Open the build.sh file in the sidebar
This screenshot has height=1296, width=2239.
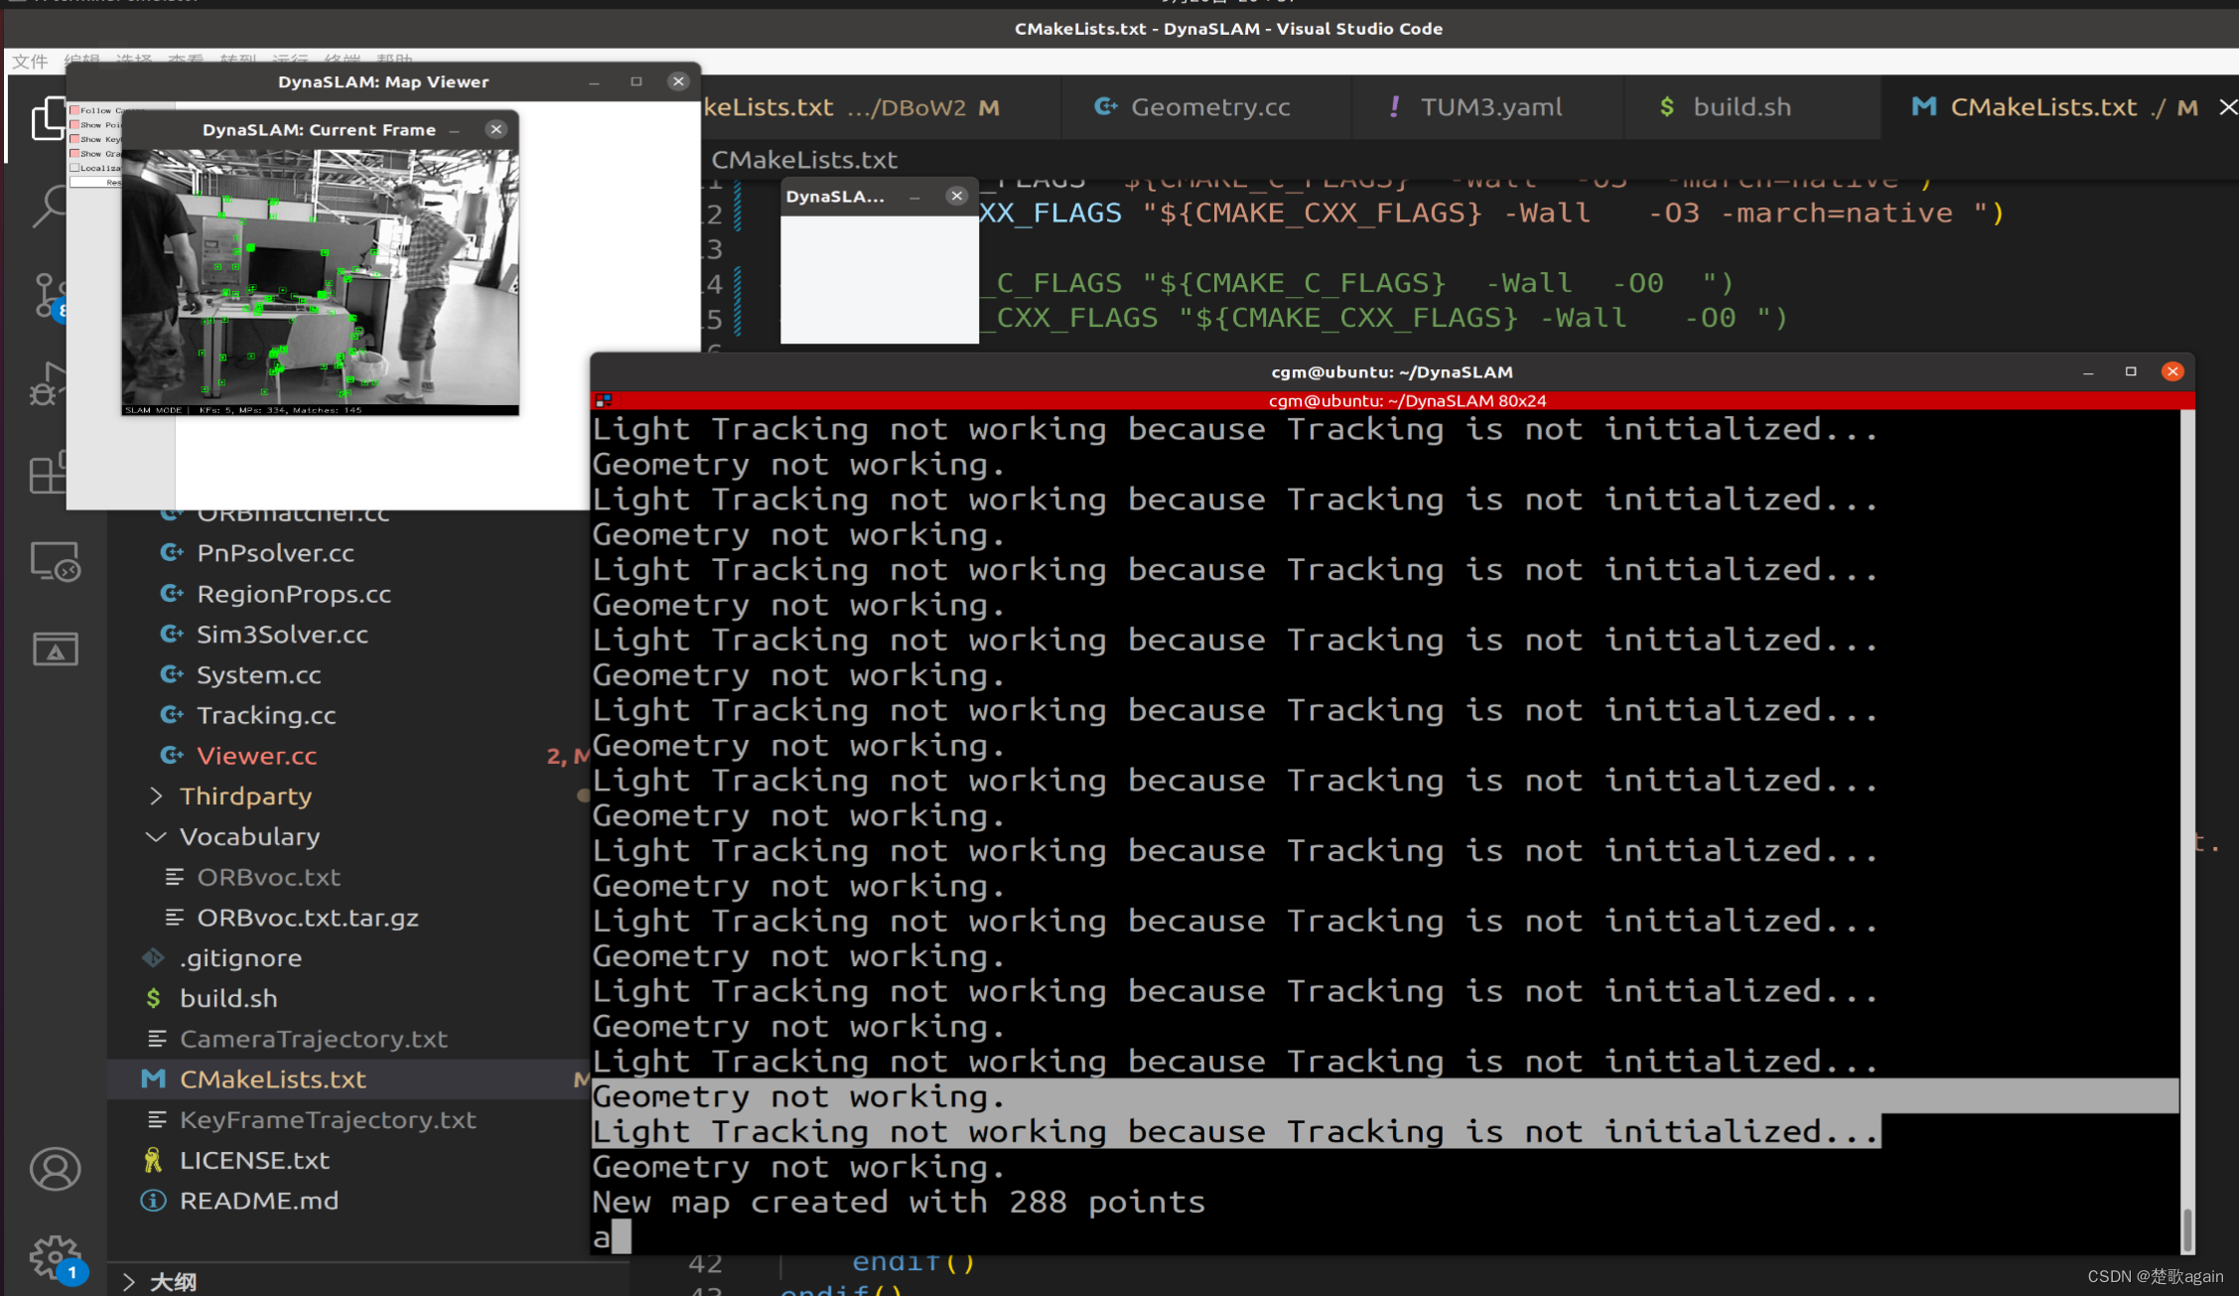tap(228, 998)
